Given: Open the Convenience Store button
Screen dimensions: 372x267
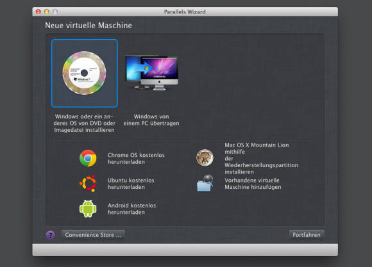Looking at the screenshot, I should pos(93,235).
